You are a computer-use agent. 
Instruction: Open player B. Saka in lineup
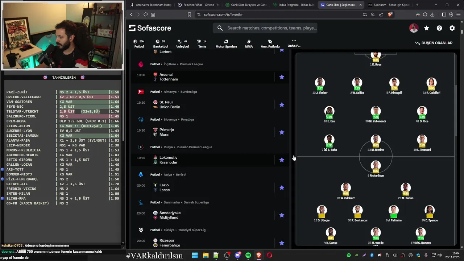click(x=329, y=143)
